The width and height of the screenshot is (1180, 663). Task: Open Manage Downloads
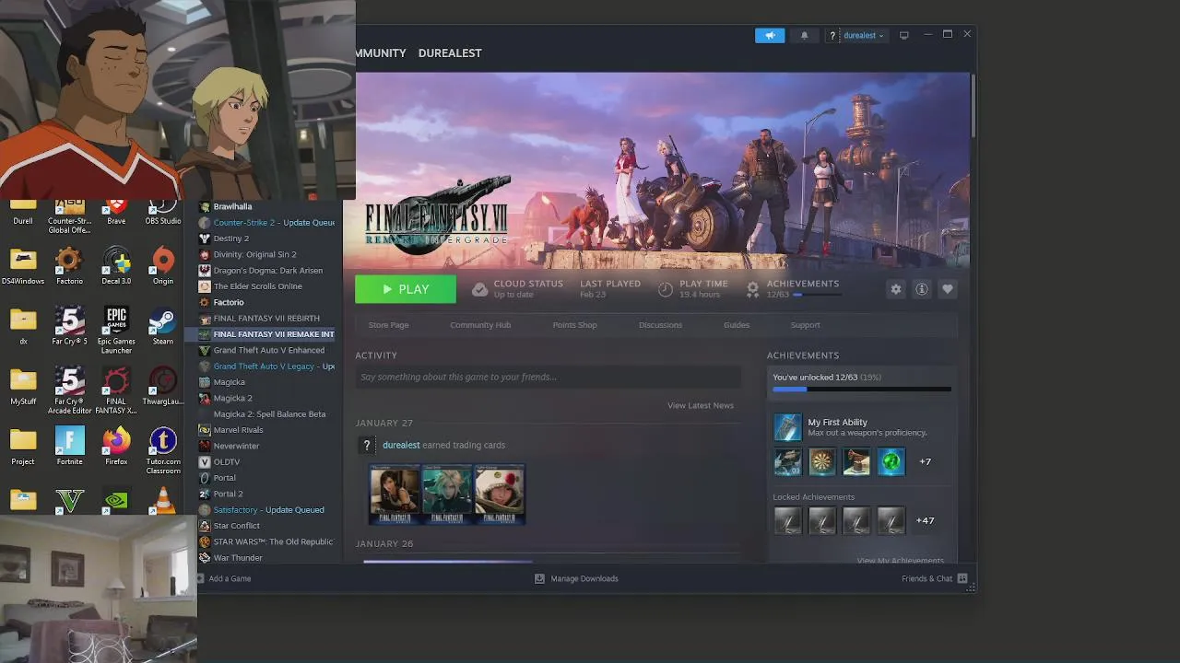[x=576, y=578]
